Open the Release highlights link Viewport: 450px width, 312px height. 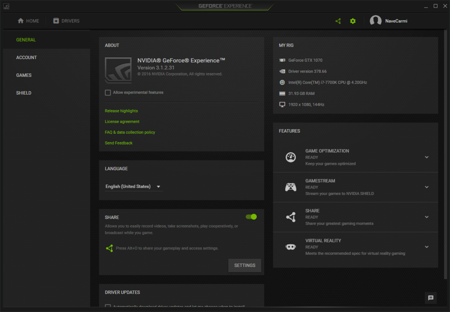(x=121, y=111)
